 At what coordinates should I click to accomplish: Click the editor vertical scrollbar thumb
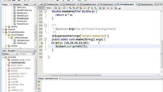point(161,54)
